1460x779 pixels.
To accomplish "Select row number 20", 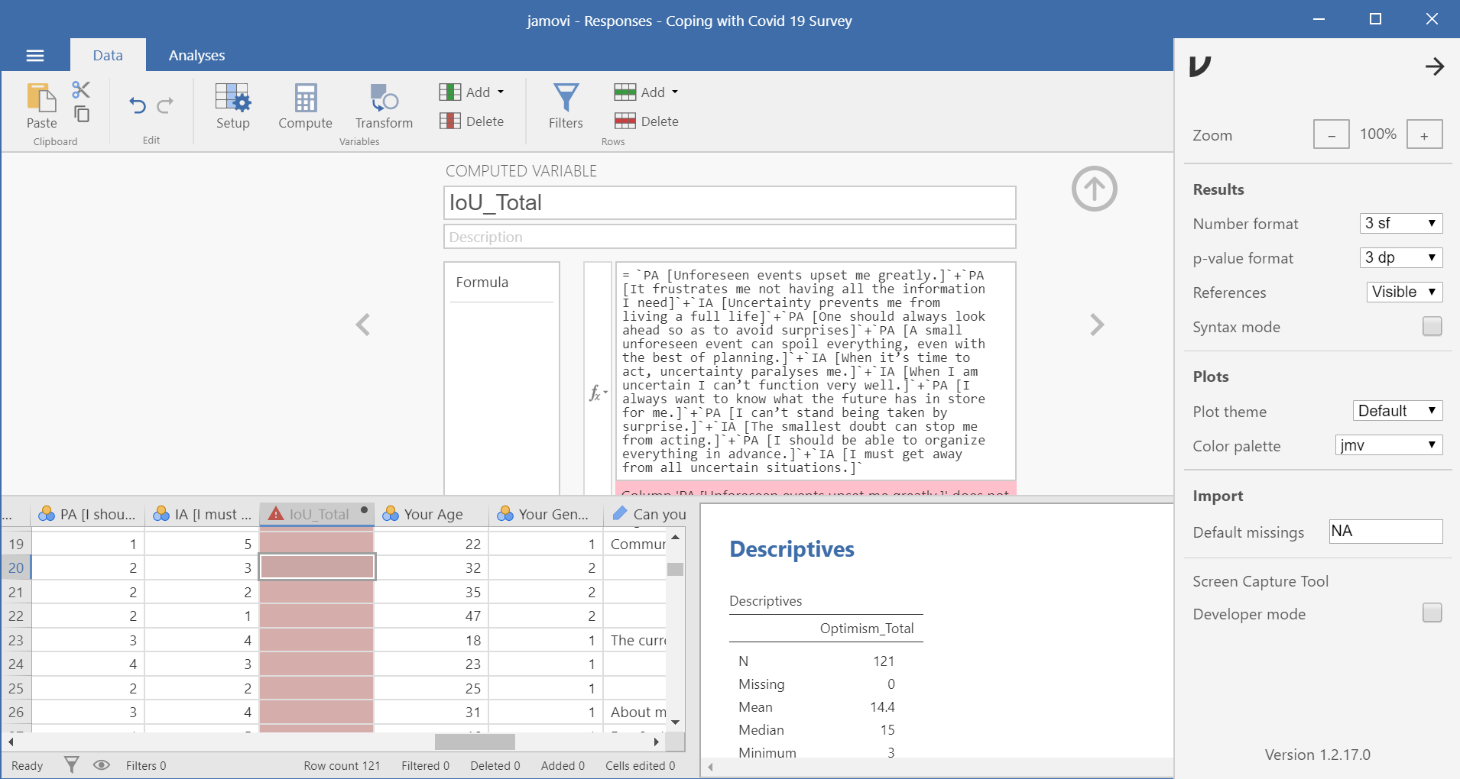I will coord(16,567).
